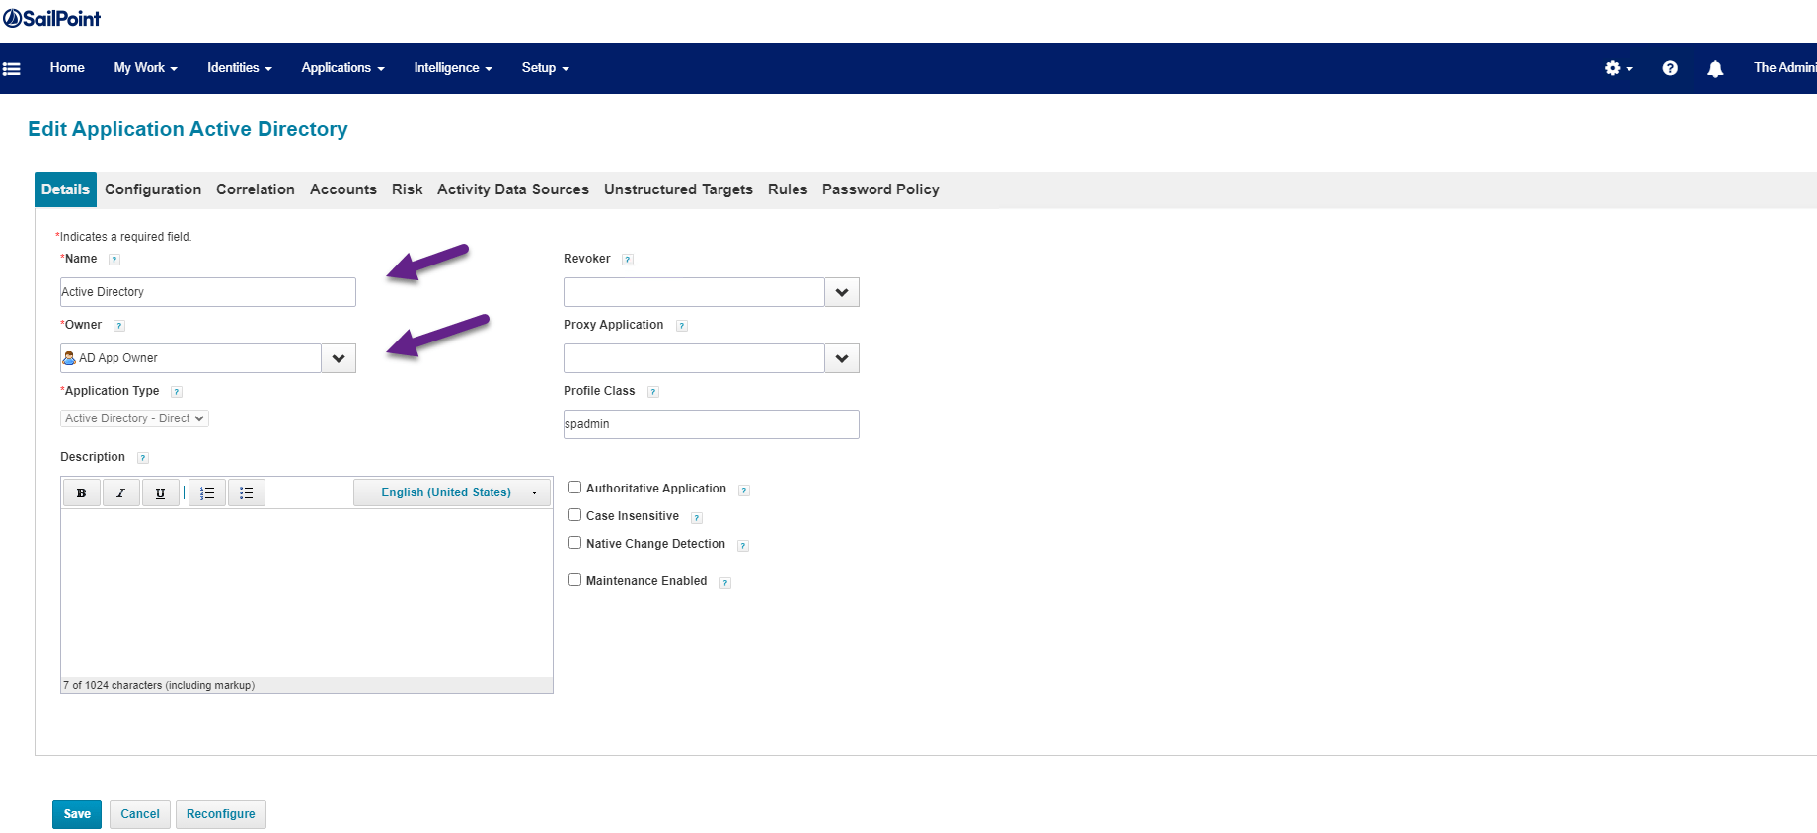Open the My Work menu
Screen dimensions: 1817x833
tap(146, 68)
